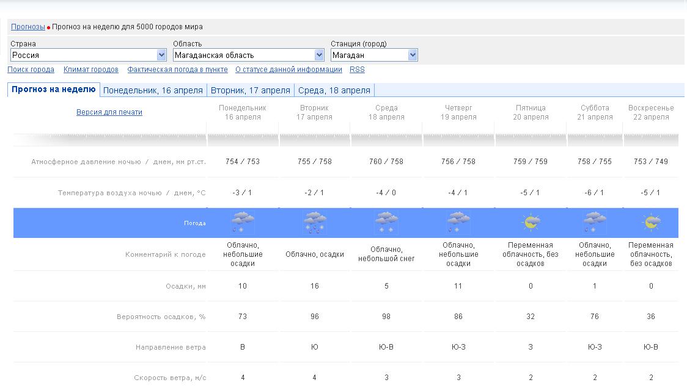
Task: Switch to Вторник, 17 апреля tab
Action: (x=251, y=90)
